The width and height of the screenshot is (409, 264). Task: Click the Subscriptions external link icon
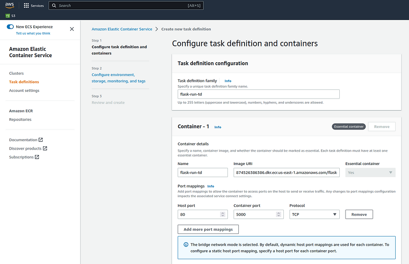click(37, 157)
